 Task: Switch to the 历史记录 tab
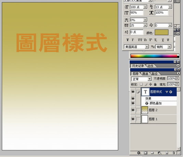coord(138,66)
